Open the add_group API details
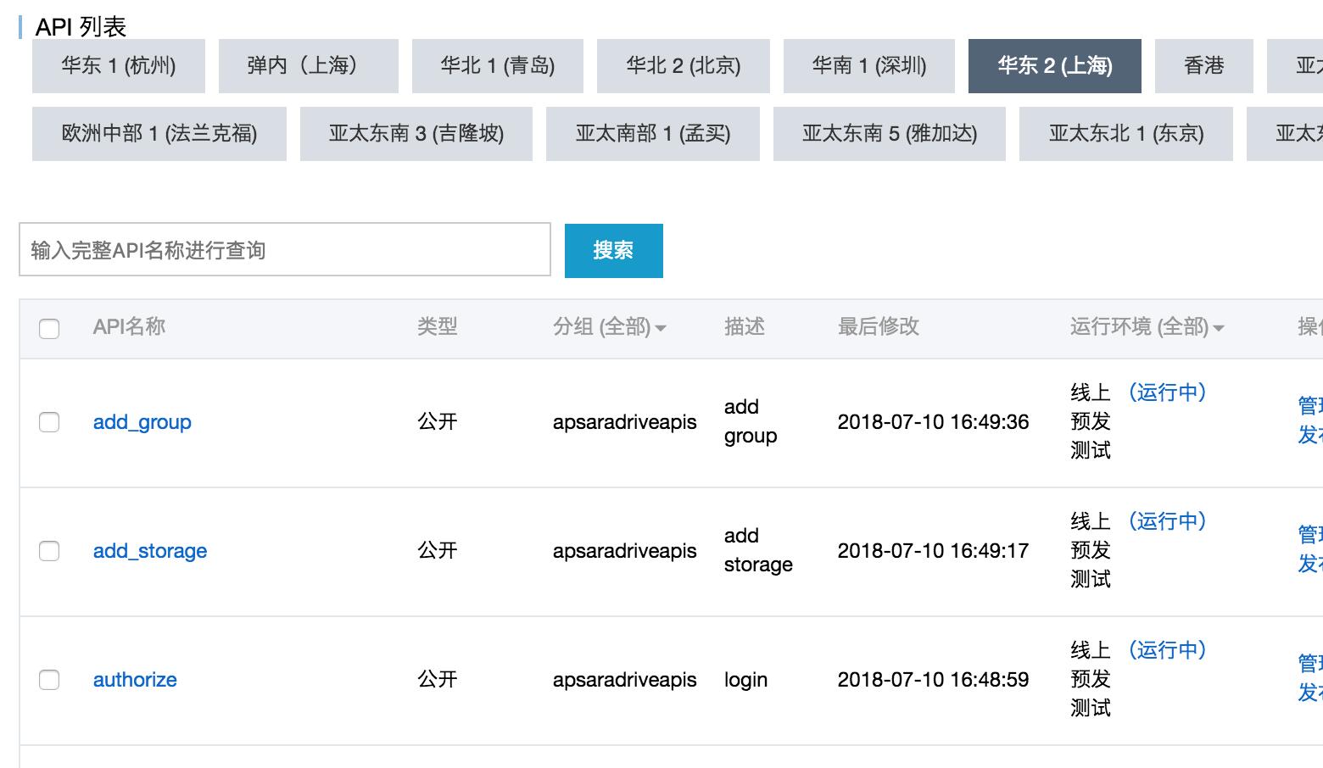The image size is (1323, 768). click(x=142, y=422)
